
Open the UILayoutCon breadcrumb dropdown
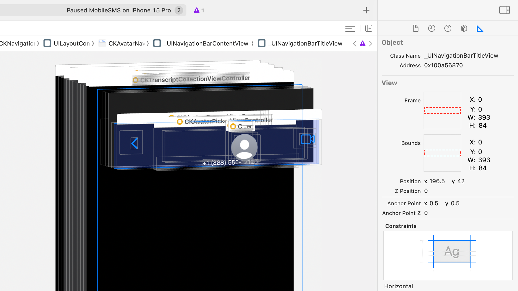pos(71,43)
